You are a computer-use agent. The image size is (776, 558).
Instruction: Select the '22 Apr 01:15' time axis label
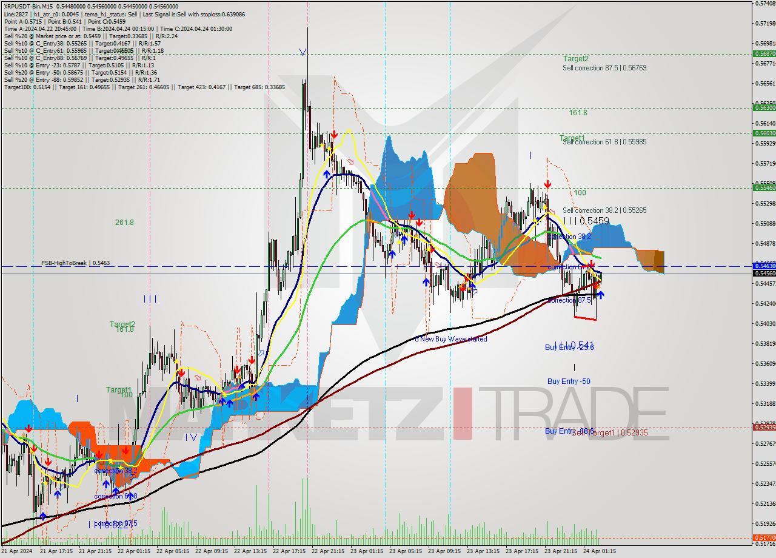133,551
